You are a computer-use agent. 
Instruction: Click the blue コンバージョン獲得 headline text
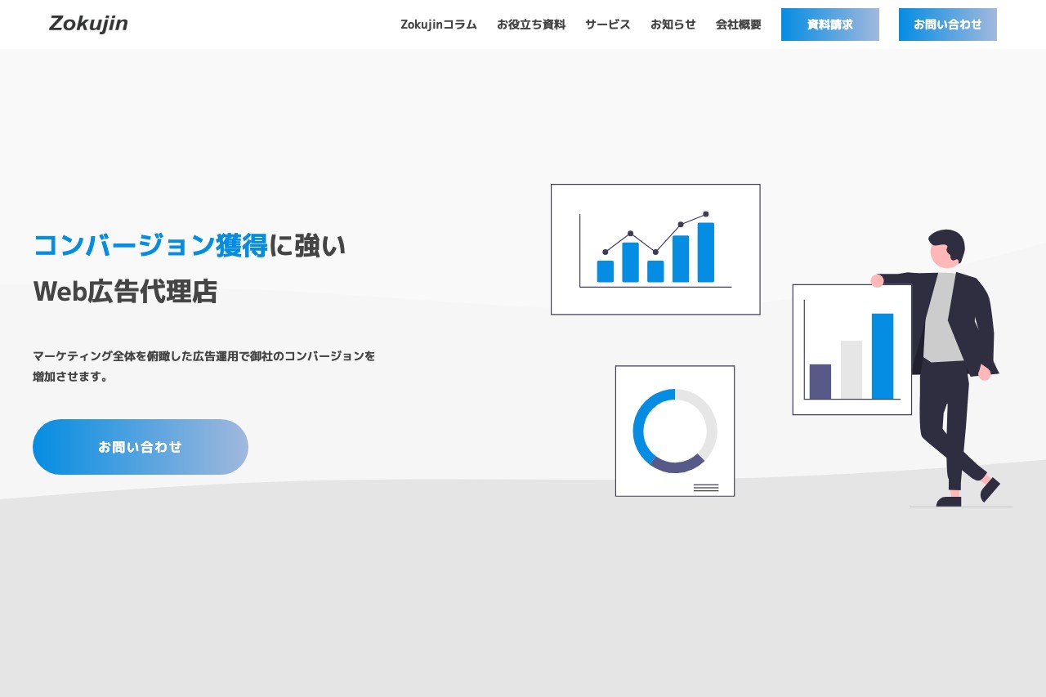pyautogui.click(x=150, y=244)
